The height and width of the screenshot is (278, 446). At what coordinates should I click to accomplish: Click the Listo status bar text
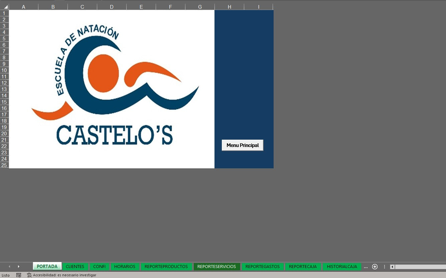(x=6, y=275)
